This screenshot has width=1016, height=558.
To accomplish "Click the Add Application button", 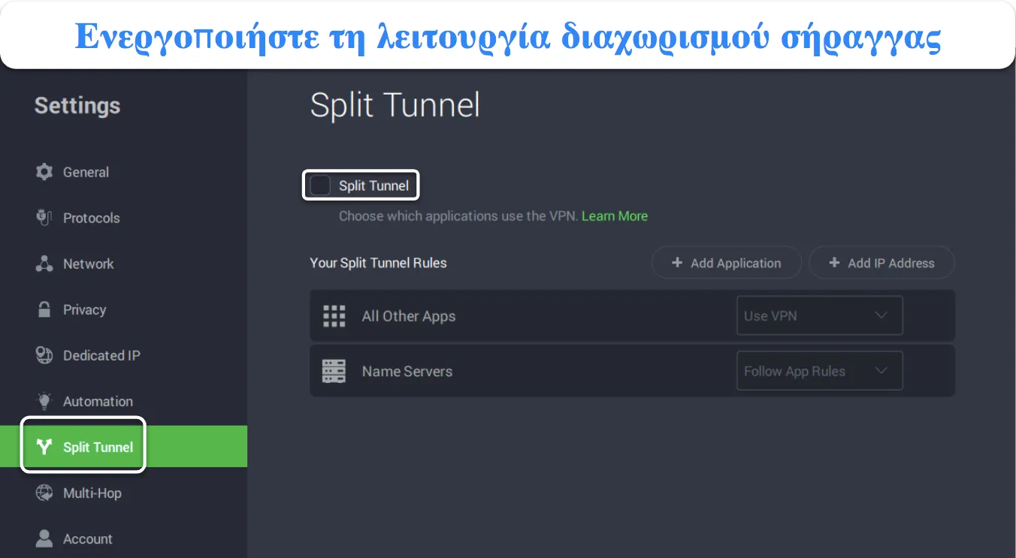I will click(x=726, y=263).
